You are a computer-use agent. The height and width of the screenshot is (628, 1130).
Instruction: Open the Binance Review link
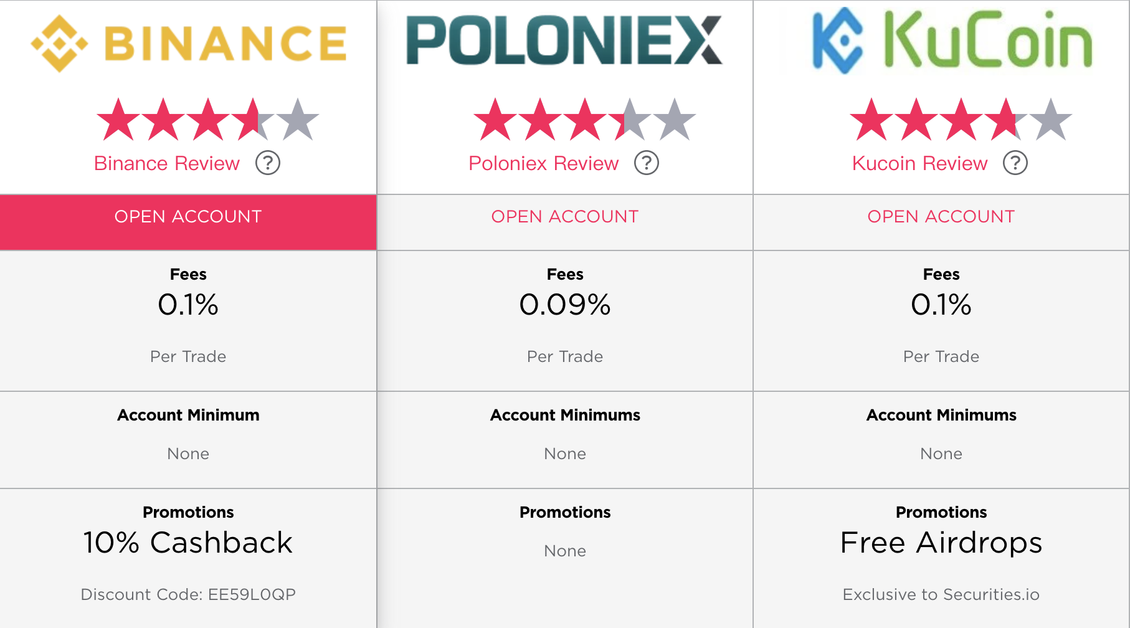167,163
